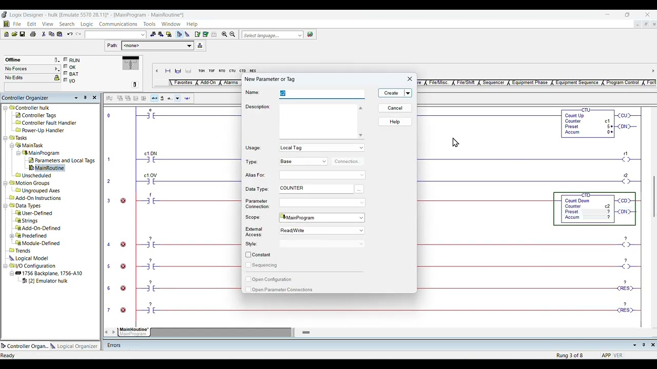Switch to the Sequencer instruction tab
The width and height of the screenshot is (657, 369).
pos(493,83)
